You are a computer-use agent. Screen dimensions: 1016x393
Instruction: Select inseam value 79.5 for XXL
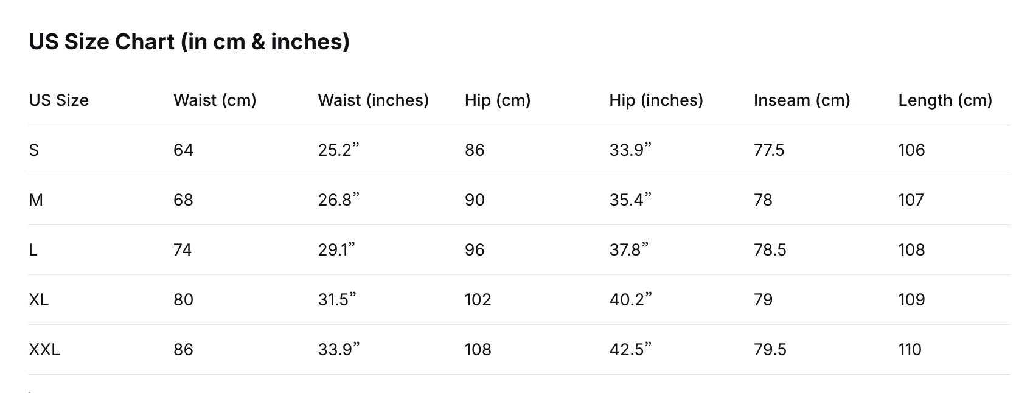[770, 350]
